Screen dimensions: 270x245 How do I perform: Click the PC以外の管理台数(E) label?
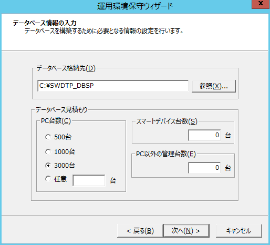coord(166,154)
